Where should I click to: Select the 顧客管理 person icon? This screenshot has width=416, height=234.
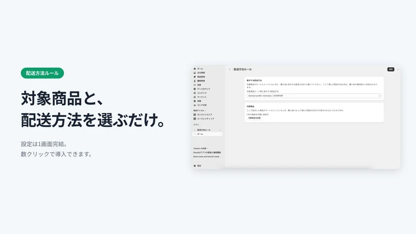(194, 81)
